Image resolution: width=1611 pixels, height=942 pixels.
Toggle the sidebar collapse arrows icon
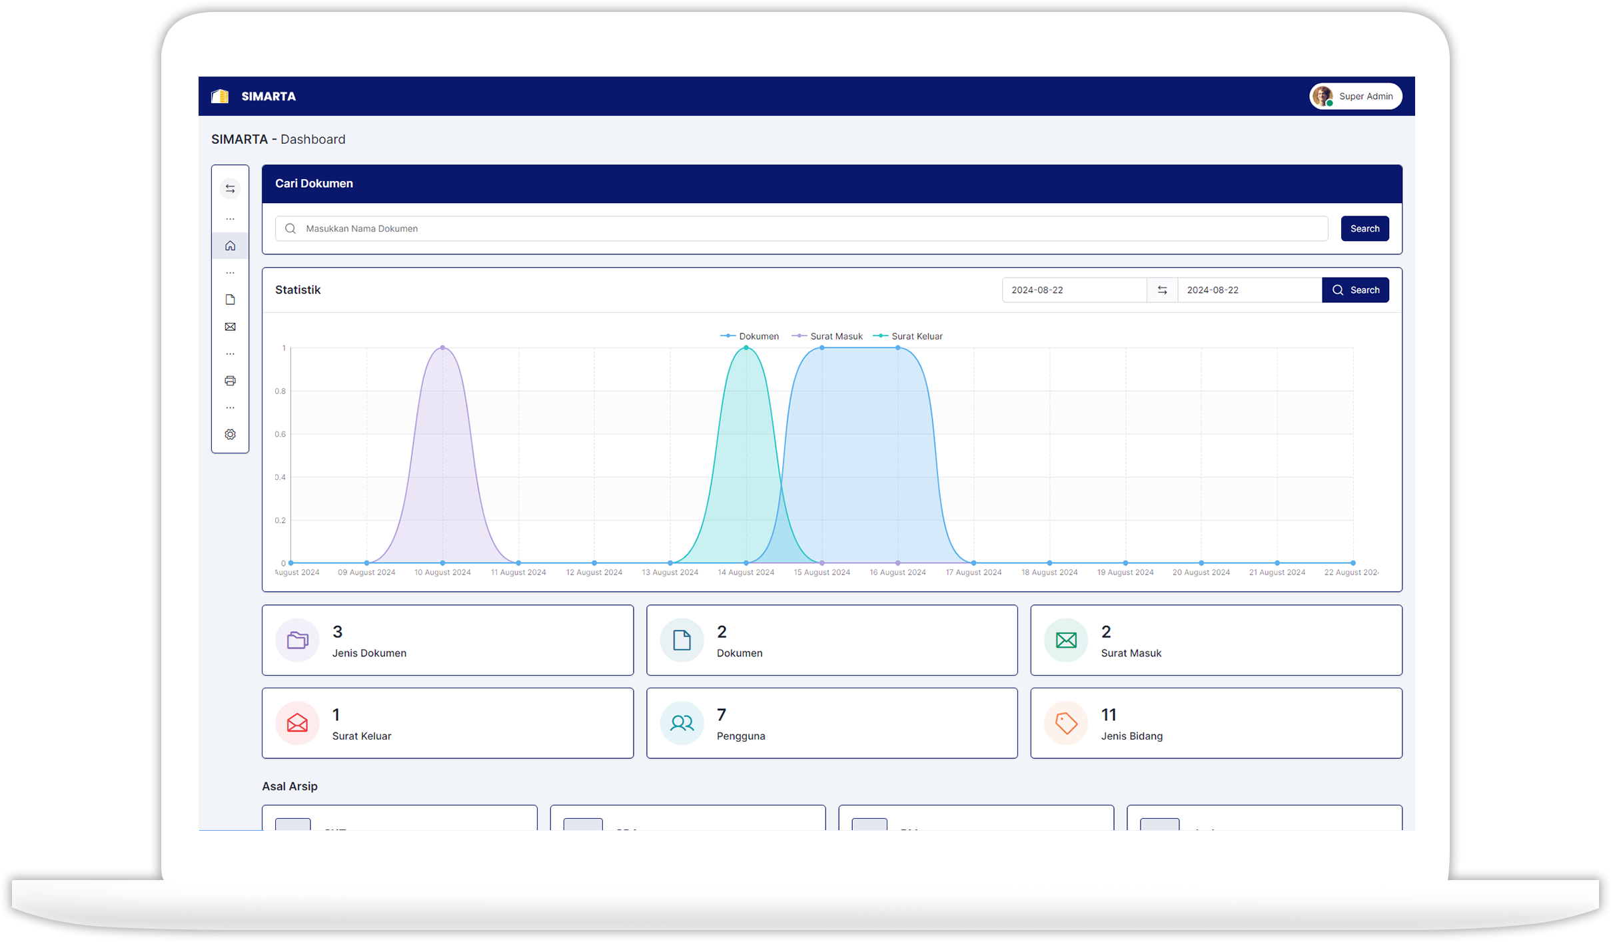[x=230, y=189]
